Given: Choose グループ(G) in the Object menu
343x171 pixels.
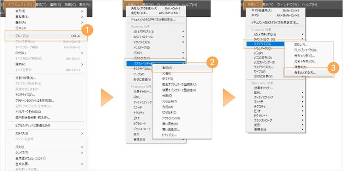Looking at the screenshot, I should [x=46, y=36].
